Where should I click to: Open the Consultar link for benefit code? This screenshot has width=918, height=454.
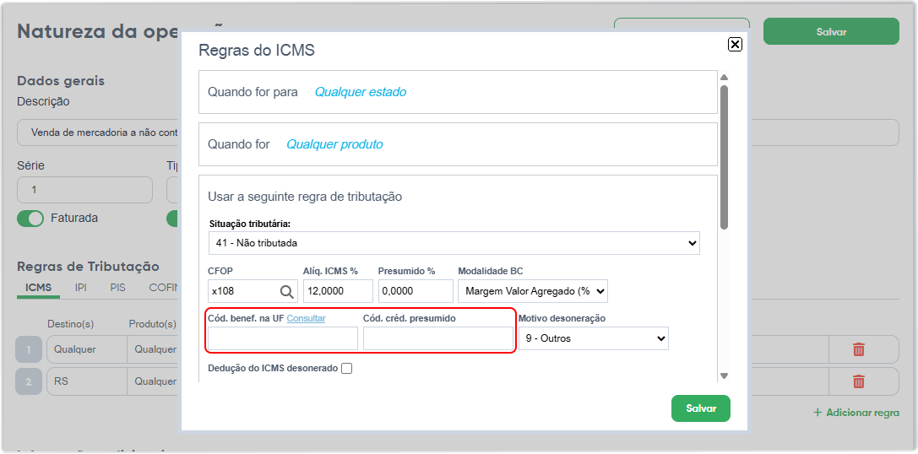(306, 318)
